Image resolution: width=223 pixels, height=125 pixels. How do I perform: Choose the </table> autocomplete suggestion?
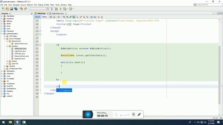pyautogui.click(x=64, y=90)
